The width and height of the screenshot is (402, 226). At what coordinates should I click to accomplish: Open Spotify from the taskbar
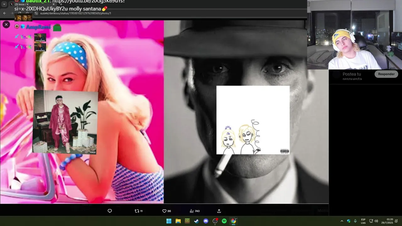(x=224, y=221)
